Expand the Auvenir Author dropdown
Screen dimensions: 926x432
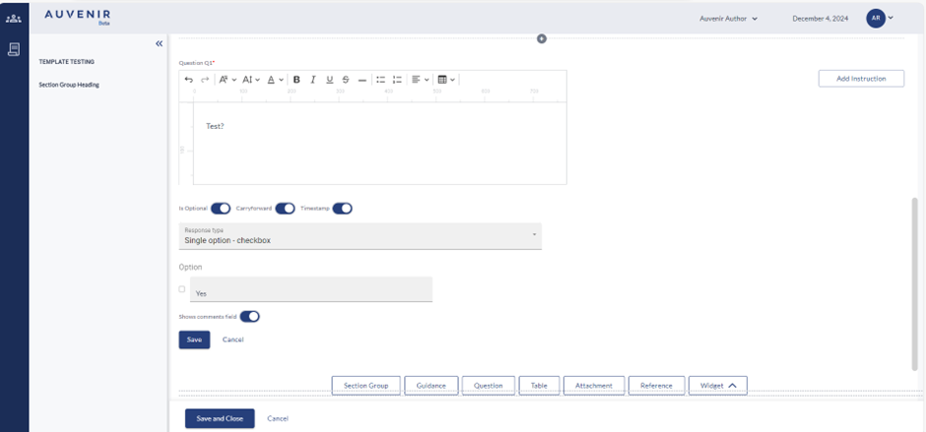click(x=728, y=19)
